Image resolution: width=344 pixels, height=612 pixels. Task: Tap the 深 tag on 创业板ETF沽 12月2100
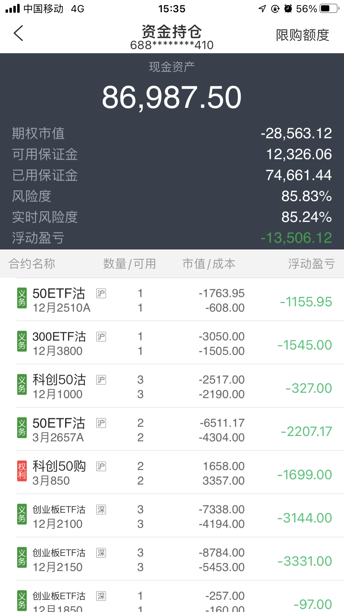pos(101,509)
